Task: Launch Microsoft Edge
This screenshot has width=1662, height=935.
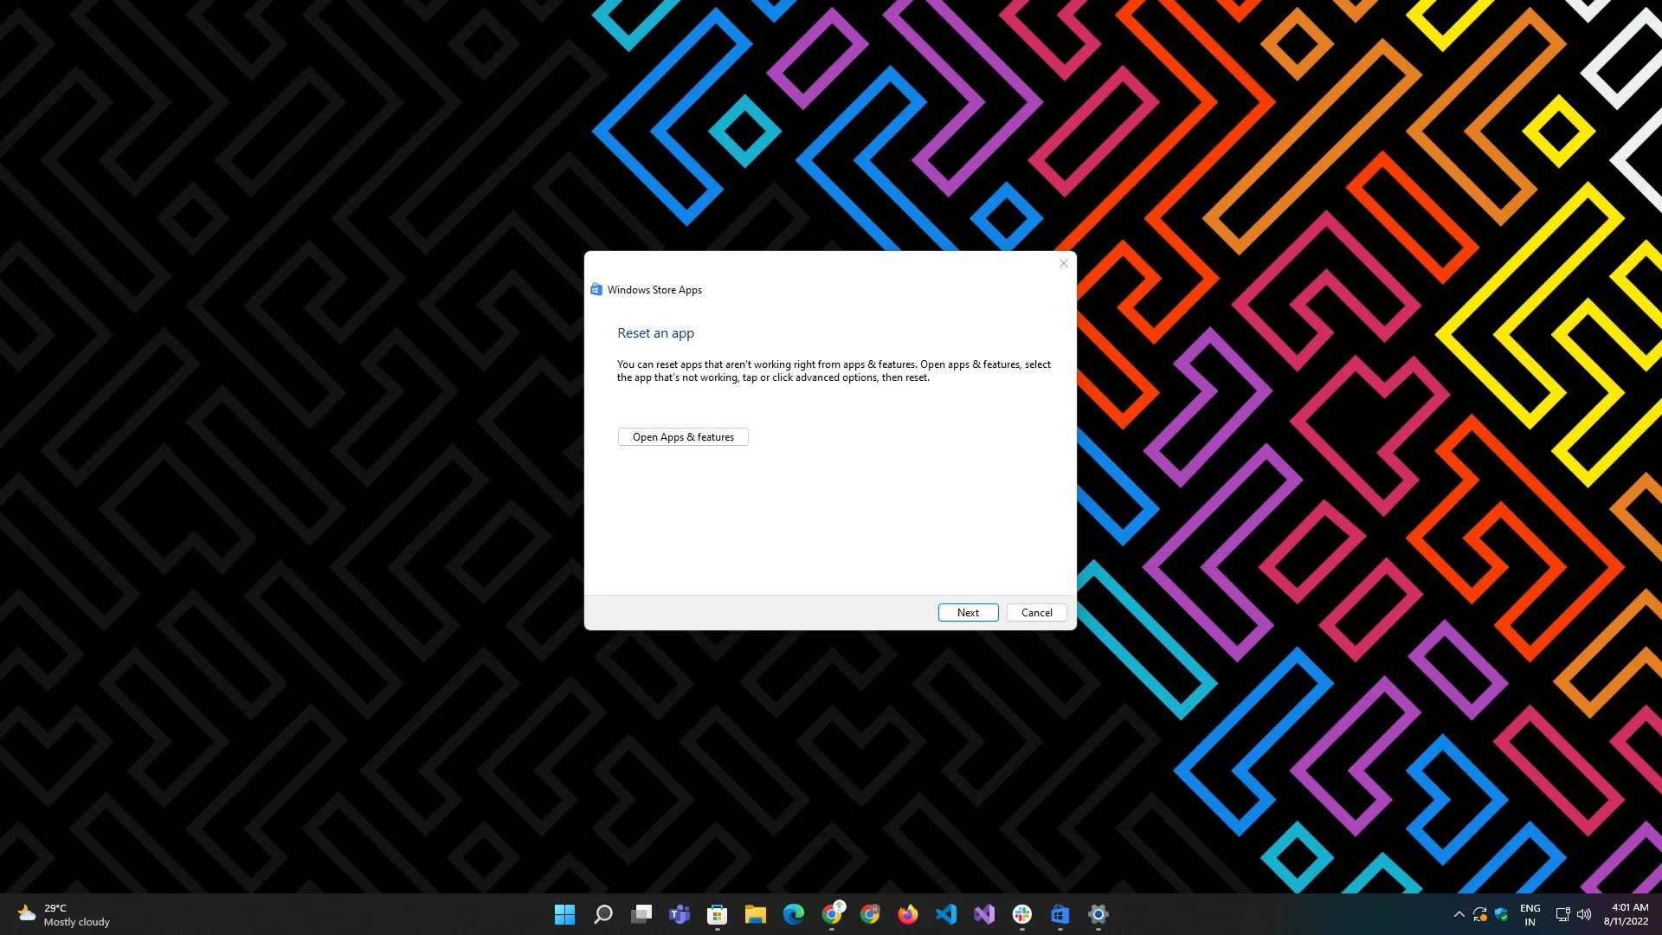Action: click(794, 913)
